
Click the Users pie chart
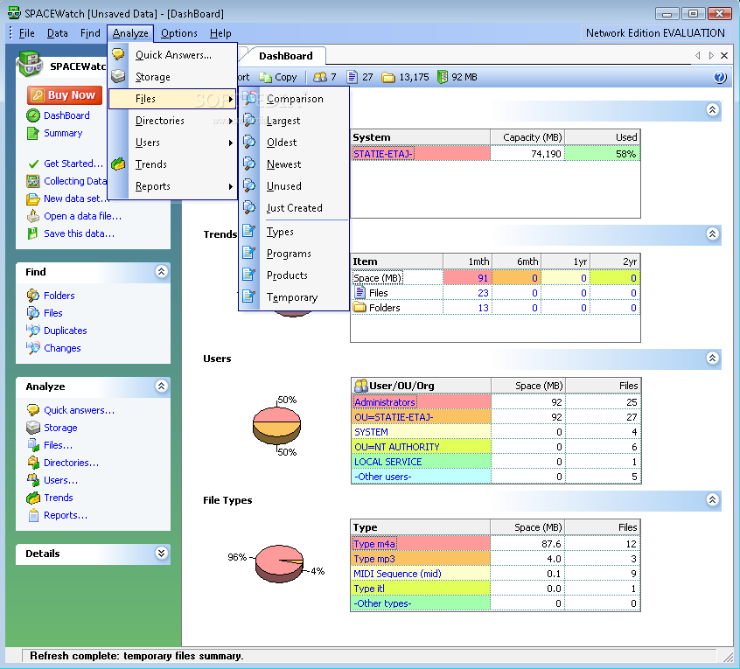[x=276, y=426]
